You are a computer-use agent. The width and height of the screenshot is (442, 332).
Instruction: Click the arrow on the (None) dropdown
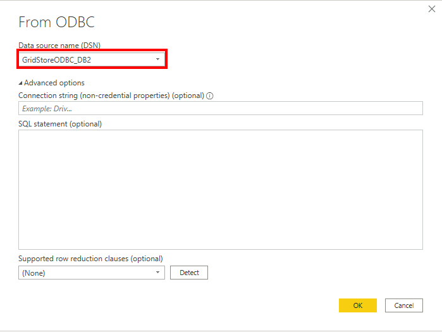coord(157,273)
